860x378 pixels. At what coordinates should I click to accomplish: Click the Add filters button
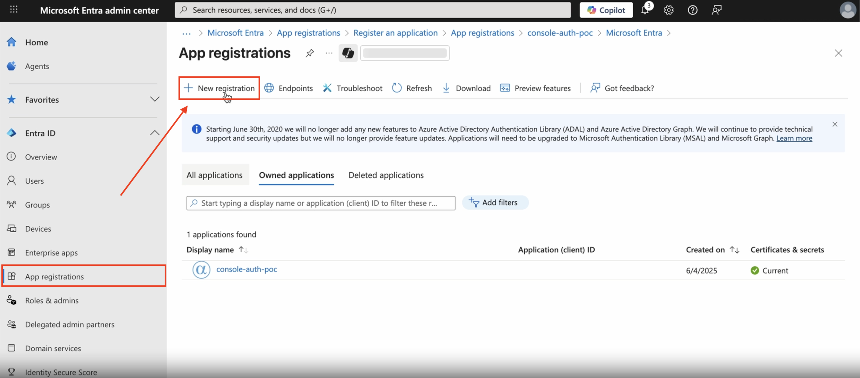click(x=495, y=202)
